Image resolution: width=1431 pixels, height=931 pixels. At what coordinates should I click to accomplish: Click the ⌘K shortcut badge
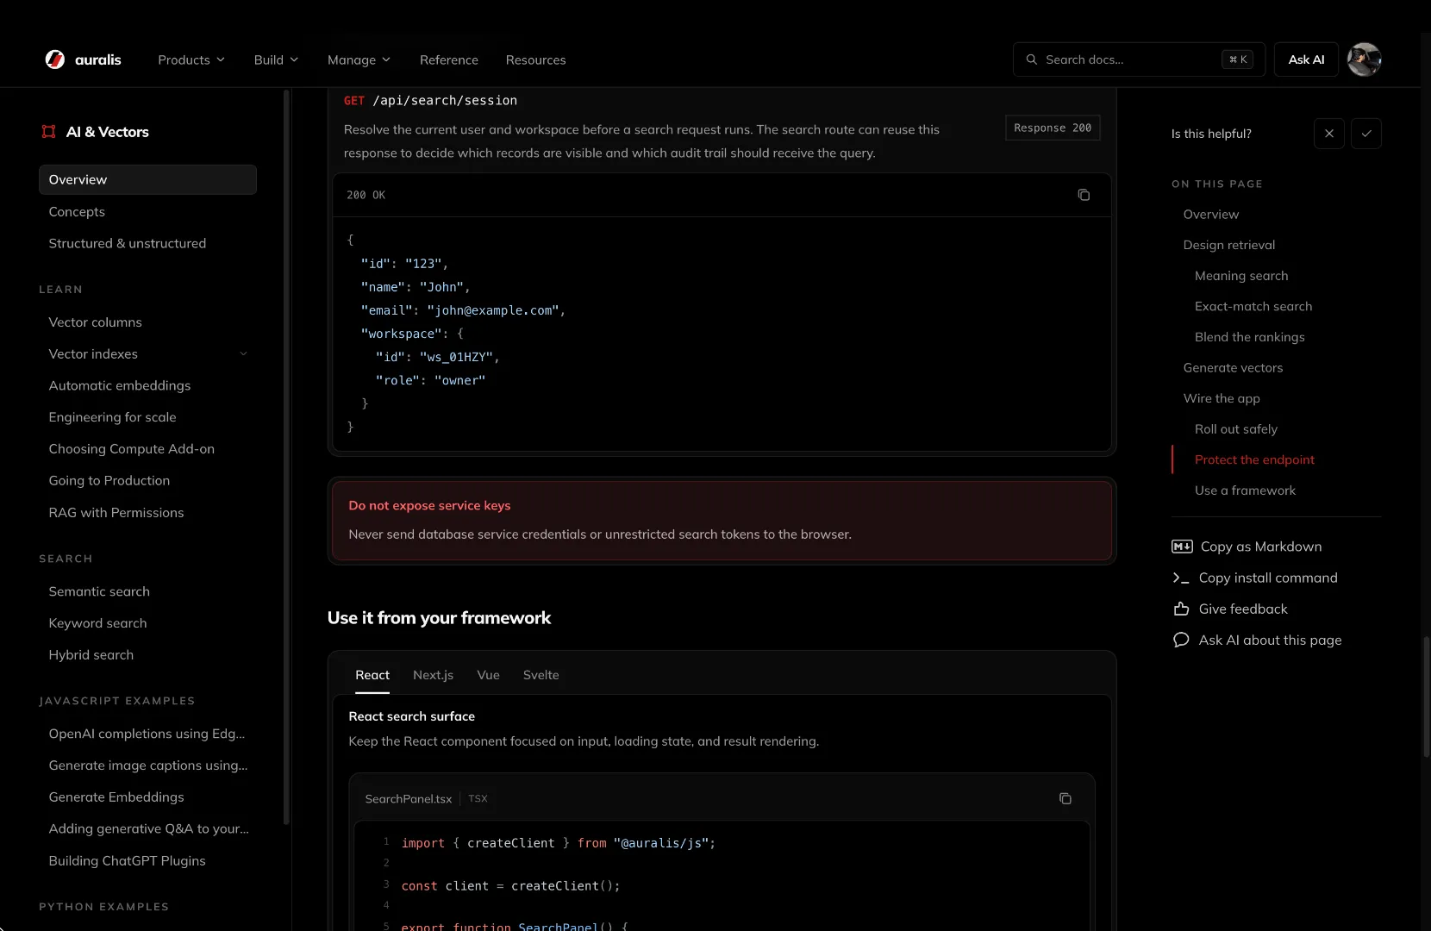coord(1237,59)
